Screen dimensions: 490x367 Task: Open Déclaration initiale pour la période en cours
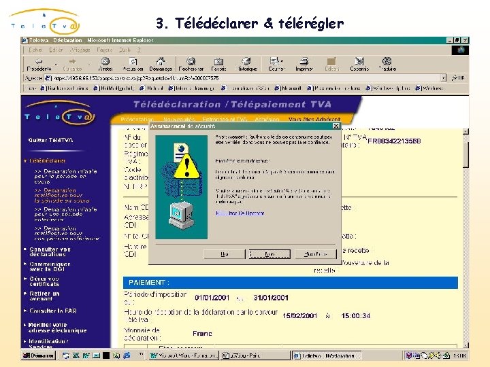click(65, 176)
